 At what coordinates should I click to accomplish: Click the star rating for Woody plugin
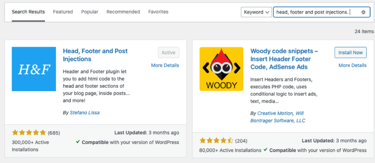[216, 141]
